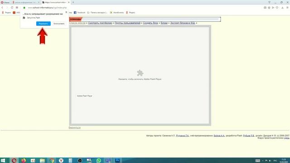This screenshot has height=163, width=290.
Task: Click the Adobe Flash Player tooltip label
Action: point(85,96)
